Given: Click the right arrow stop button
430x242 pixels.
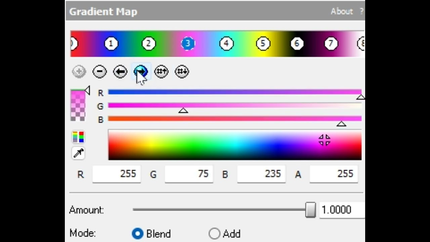Looking at the screenshot, I should (x=141, y=72).
